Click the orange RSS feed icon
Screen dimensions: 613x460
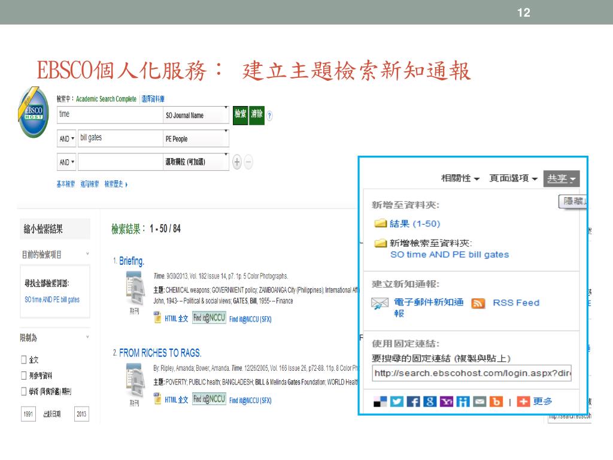coord(478,303)
